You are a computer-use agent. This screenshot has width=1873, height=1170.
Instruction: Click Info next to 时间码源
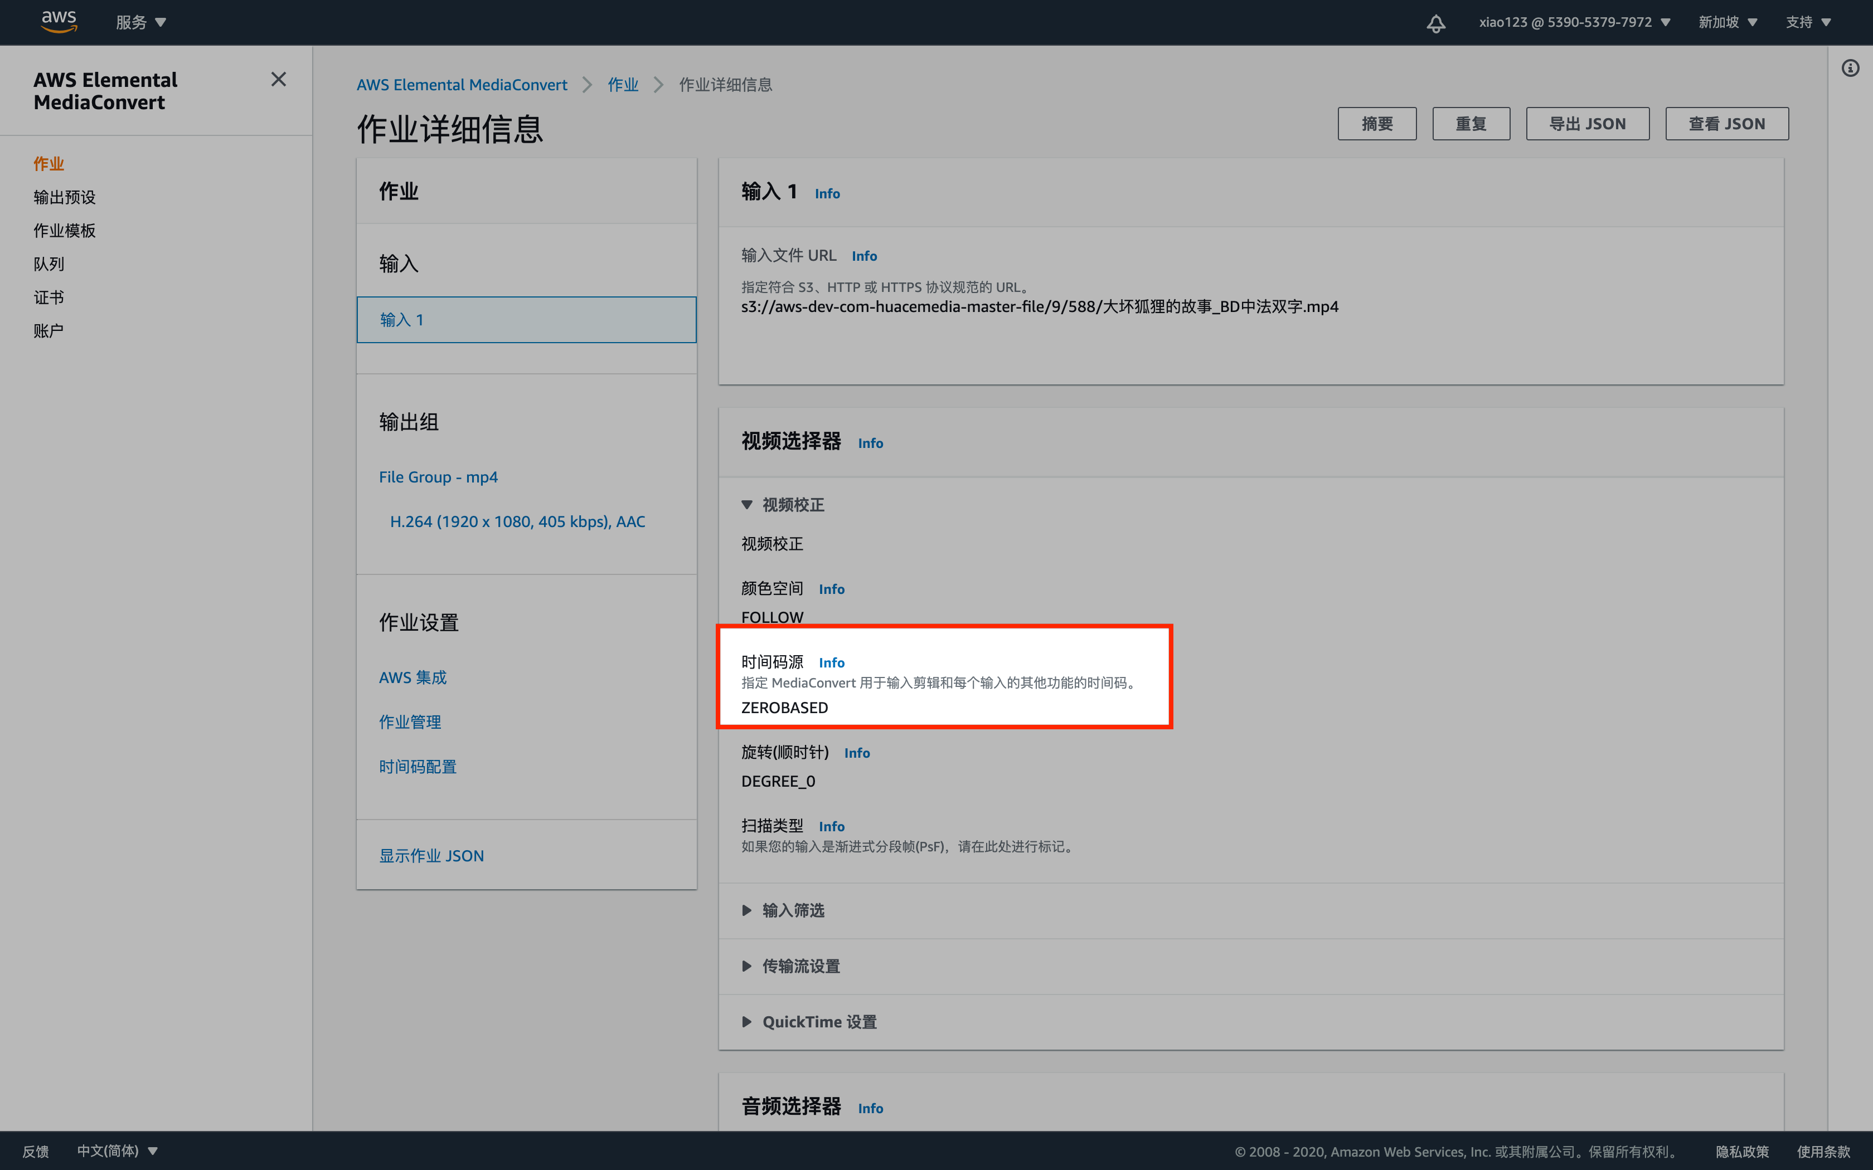click(x=831, y=662)
